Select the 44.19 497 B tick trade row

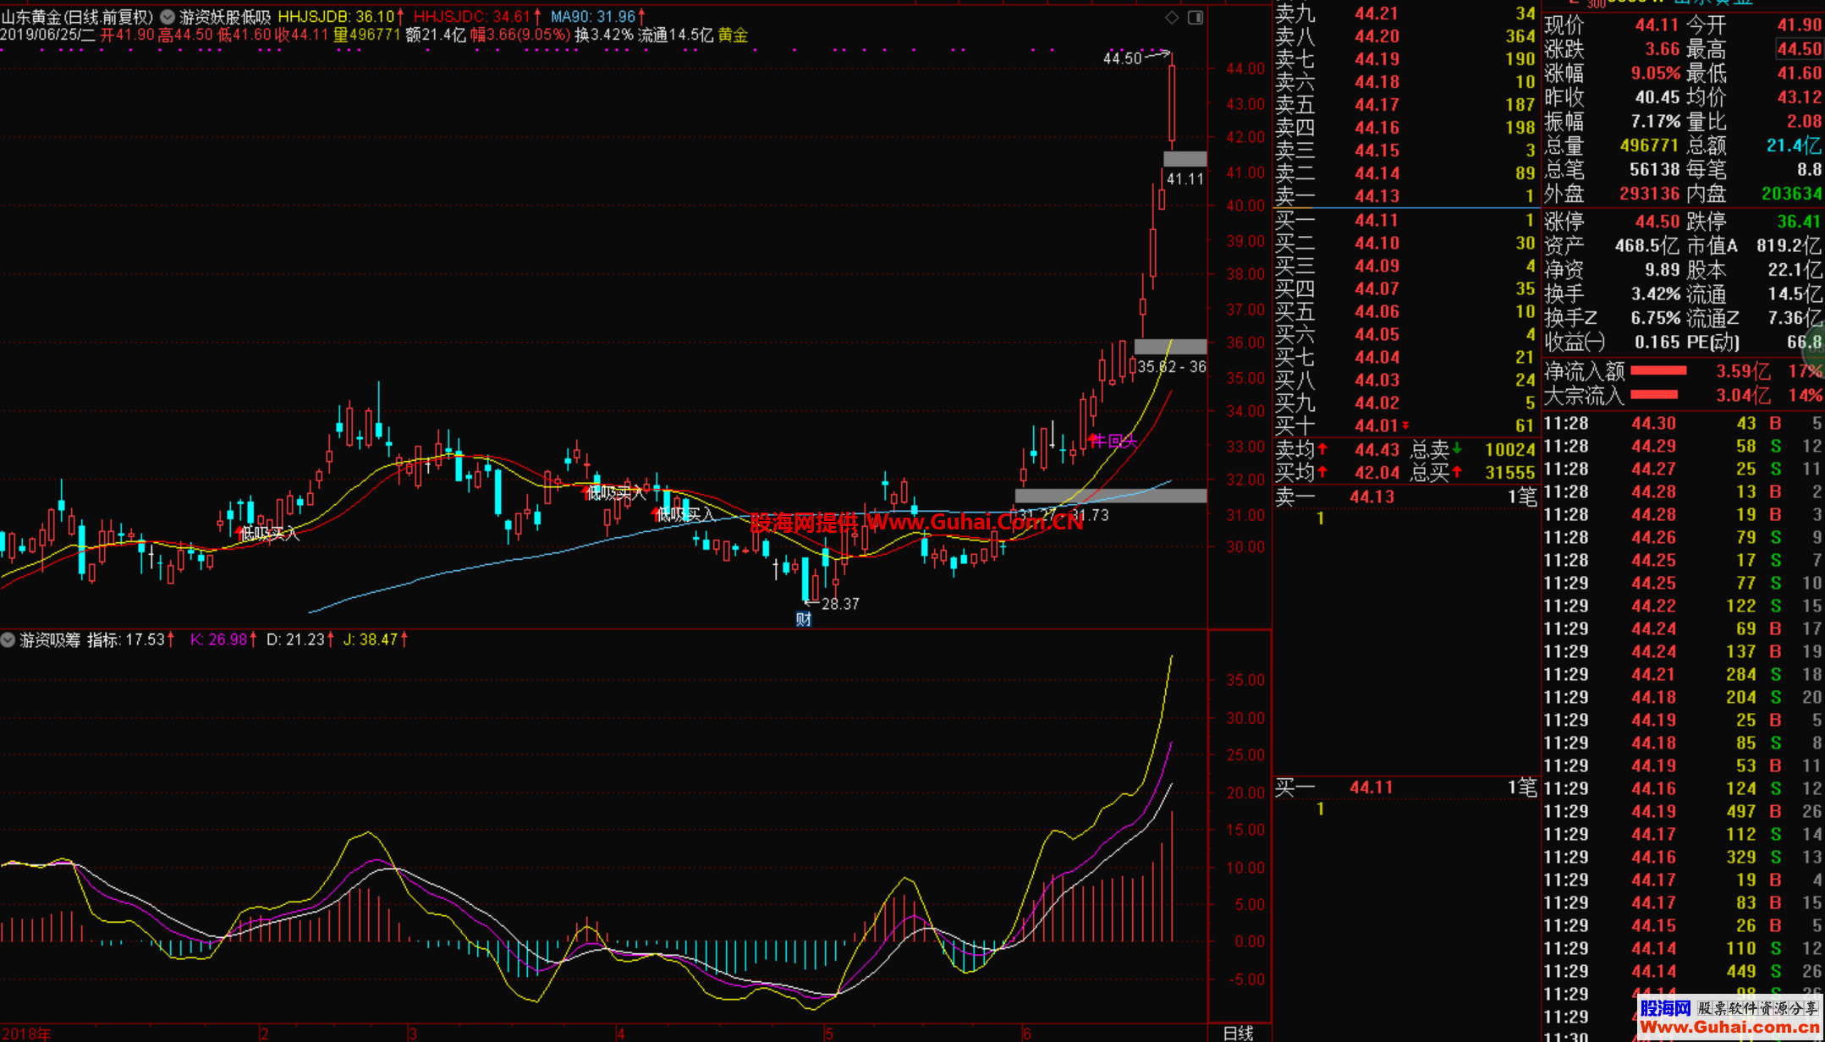pyautogui.click(x=1682, y=811)
